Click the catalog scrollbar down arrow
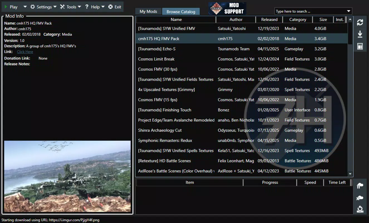 pos(350,174)
